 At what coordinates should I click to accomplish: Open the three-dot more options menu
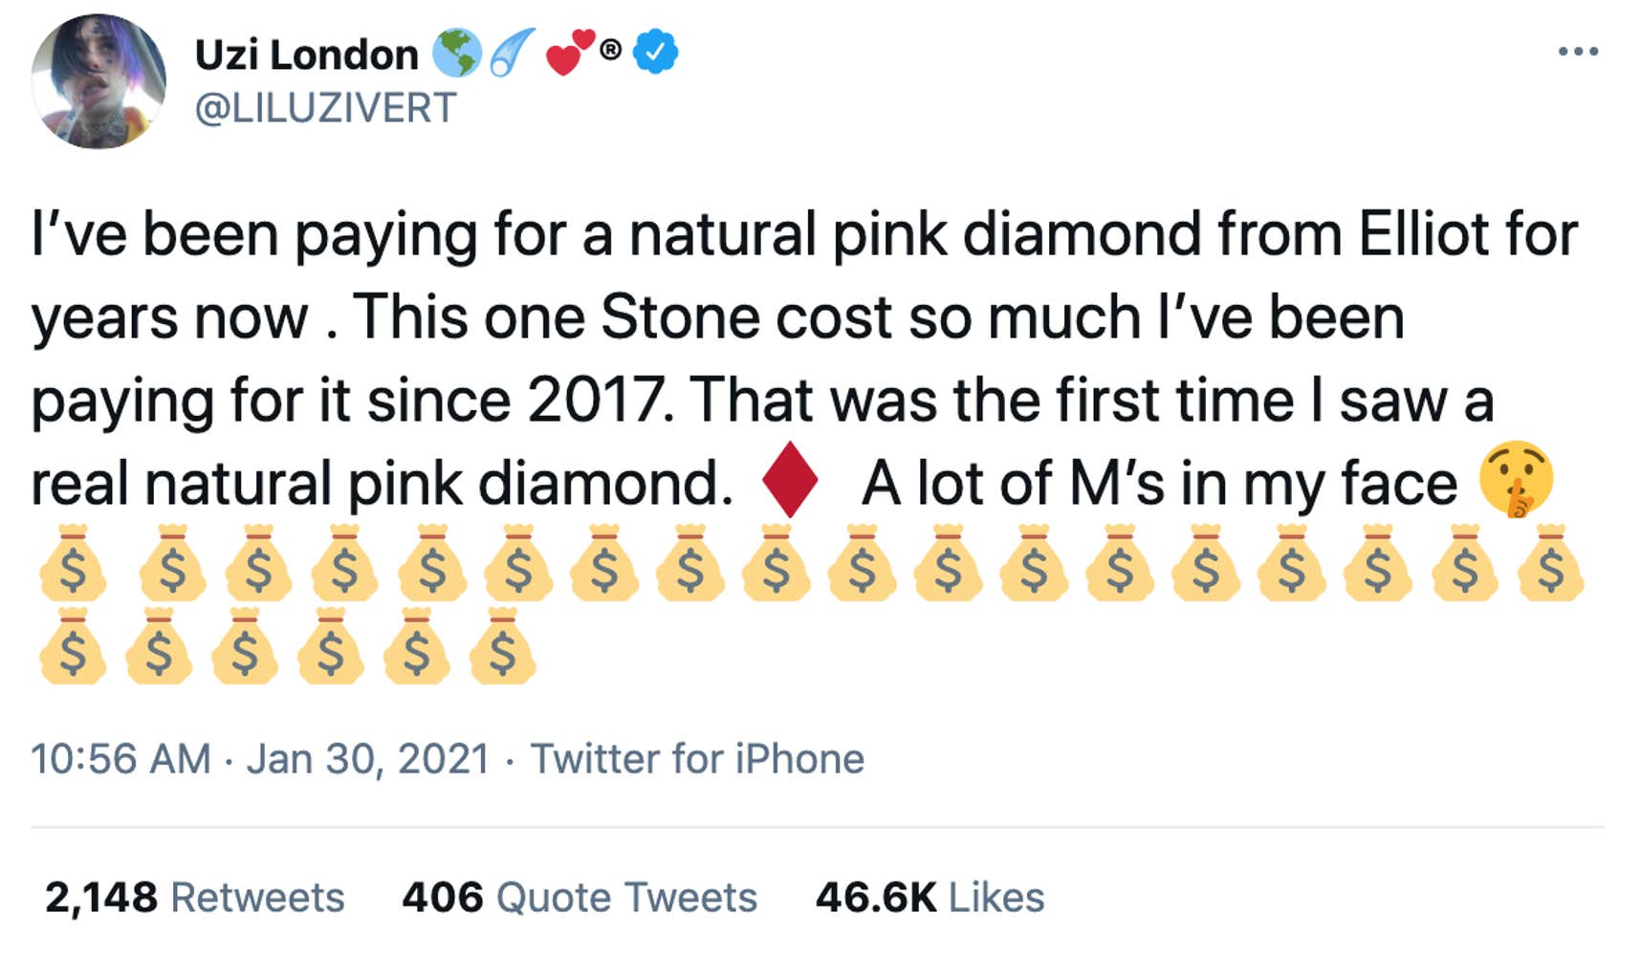pos(1577,52)
